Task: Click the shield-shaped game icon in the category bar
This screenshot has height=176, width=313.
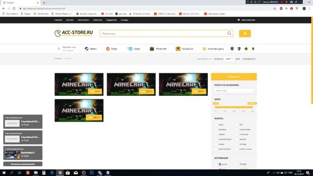Action: (239, 48)
